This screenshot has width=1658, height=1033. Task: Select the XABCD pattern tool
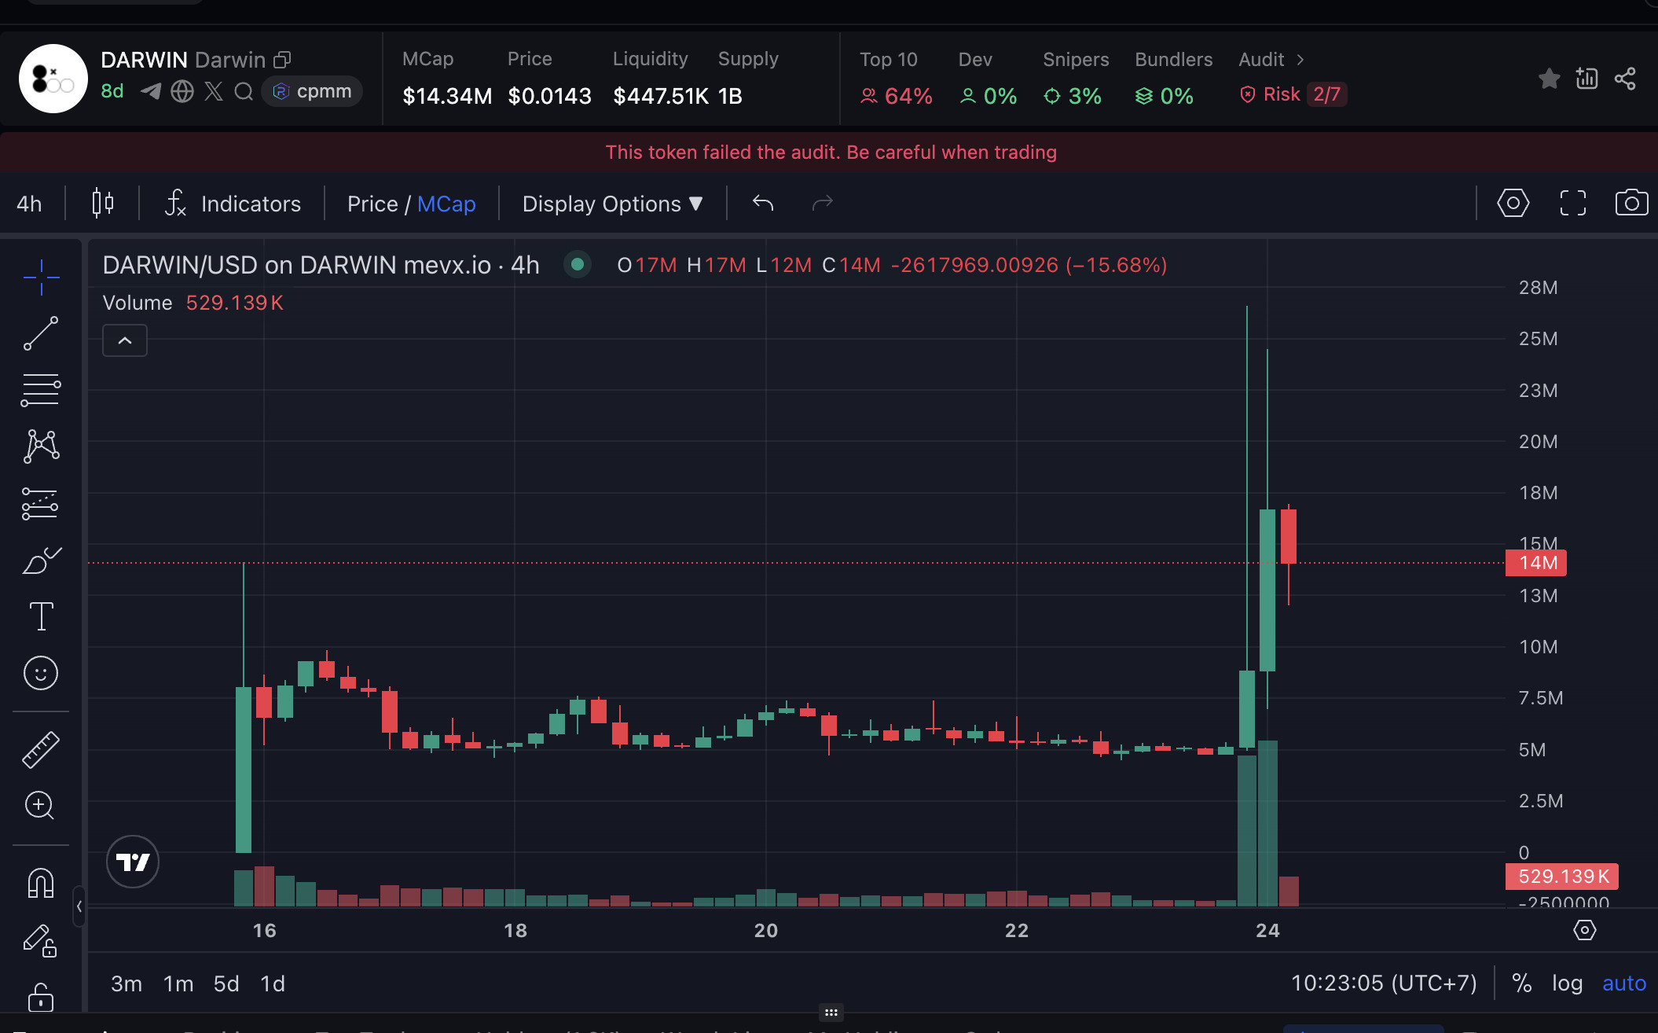[41, 447]
